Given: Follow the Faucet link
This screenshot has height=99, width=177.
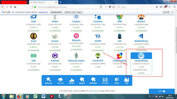Looking at the screenshot, I should pyautogui.click(x=96, y=91).
